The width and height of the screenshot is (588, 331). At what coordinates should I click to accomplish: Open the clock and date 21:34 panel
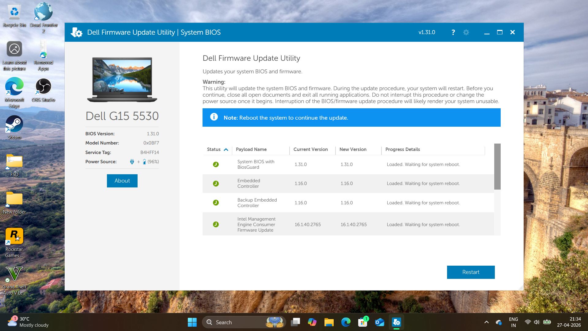coord(569,322)
